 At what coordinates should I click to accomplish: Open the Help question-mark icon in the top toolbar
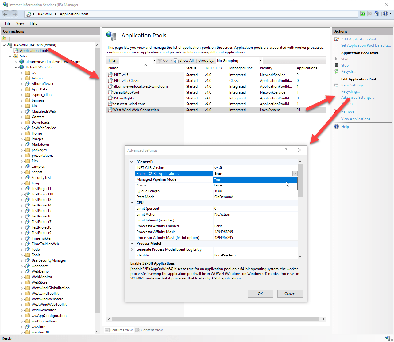click(x=385, y=14)
